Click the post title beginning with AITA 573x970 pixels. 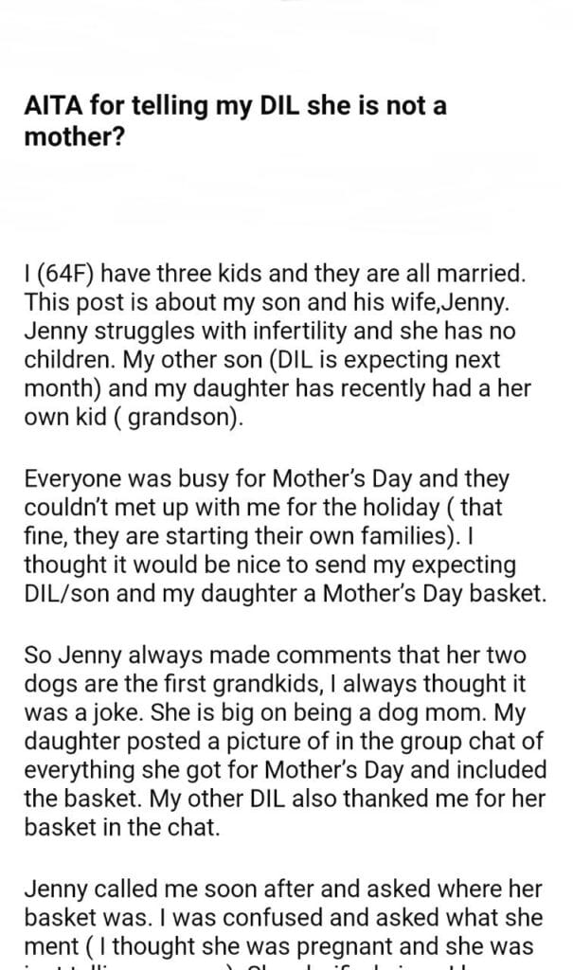[x=235, y=119]
